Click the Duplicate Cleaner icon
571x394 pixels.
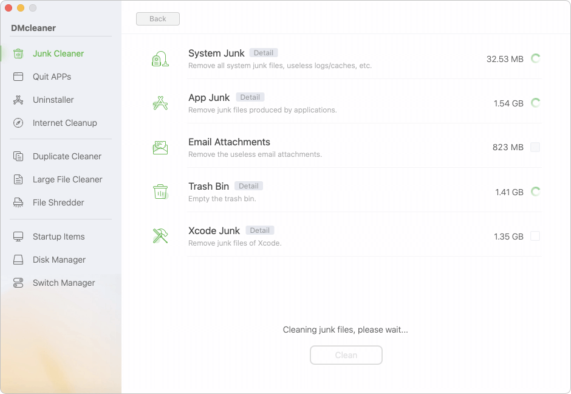[18, 156]
